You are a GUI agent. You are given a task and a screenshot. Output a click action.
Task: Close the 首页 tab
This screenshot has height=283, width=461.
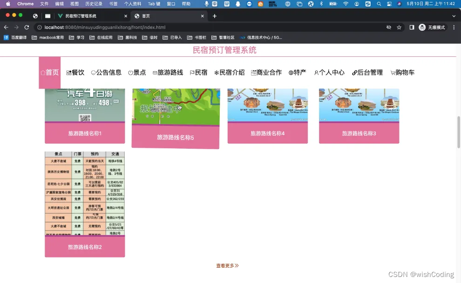(x=202, y=16)
